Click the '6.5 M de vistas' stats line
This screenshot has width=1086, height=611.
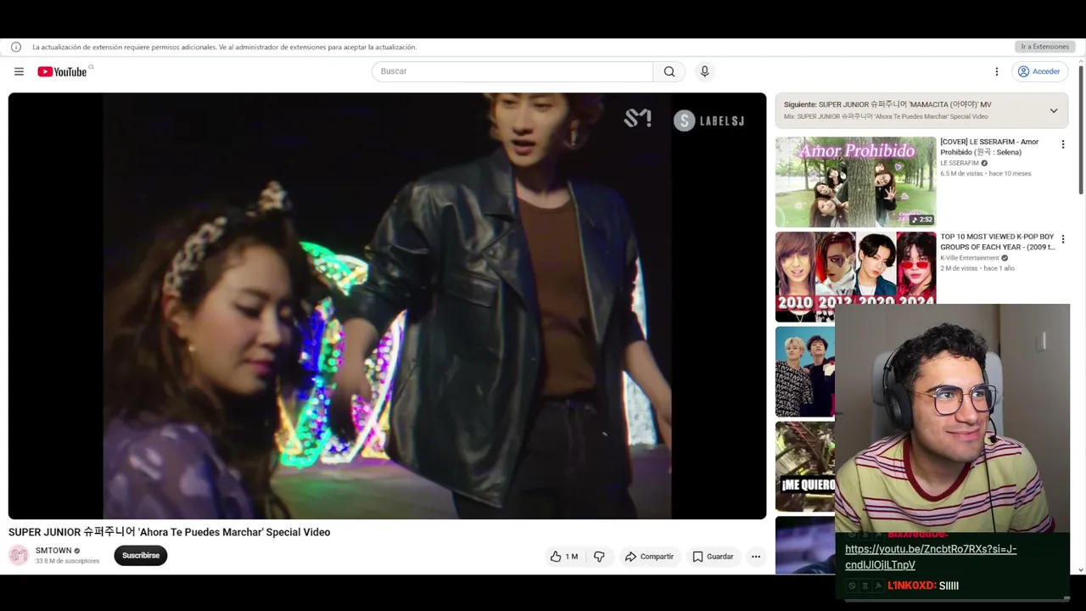tap(986, 173)
